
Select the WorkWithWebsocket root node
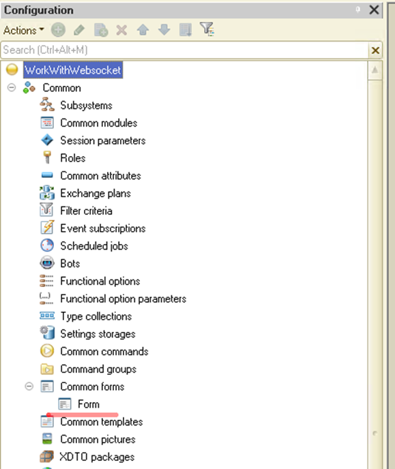[x=73, y=70]
